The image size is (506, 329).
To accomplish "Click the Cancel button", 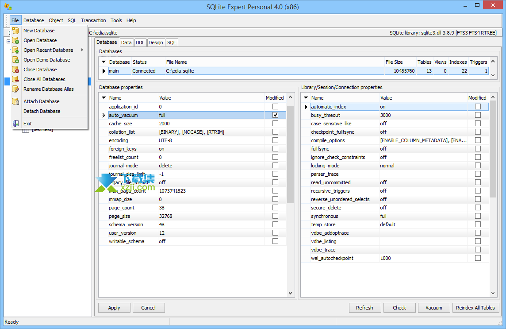I will tap(149, 308).
